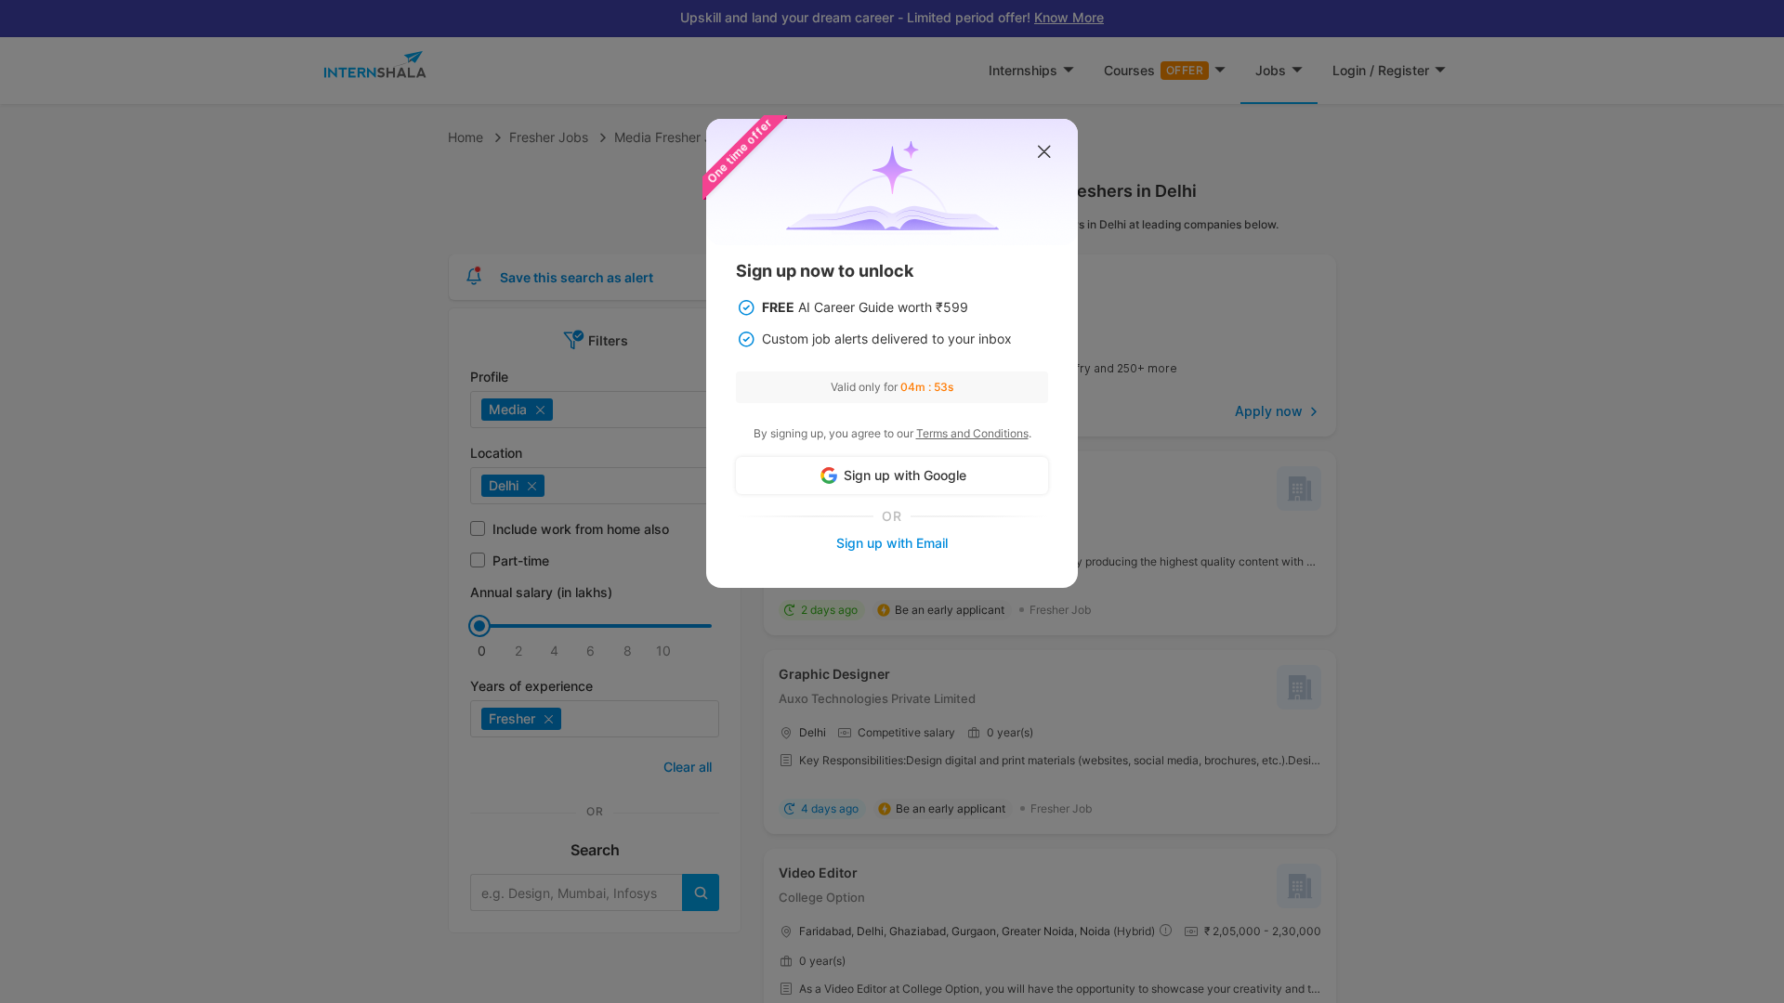Remove the Delhi location tag
The width and height of the screenshot is (1784, 1003).
coord(531,486)
